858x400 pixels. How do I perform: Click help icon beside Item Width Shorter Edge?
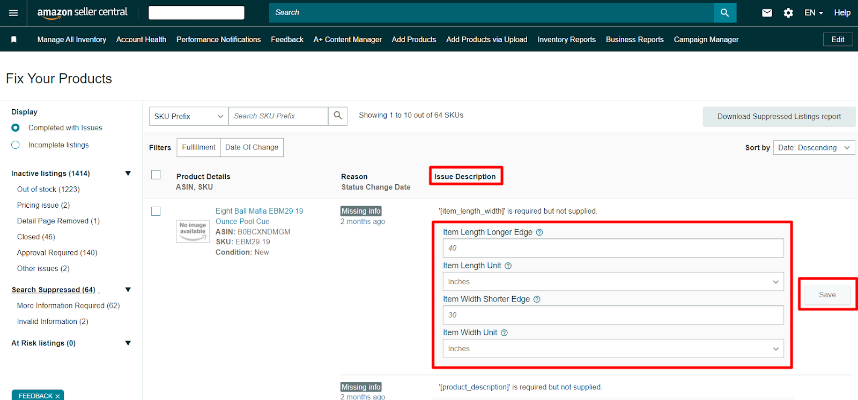[x=537, y=299]
